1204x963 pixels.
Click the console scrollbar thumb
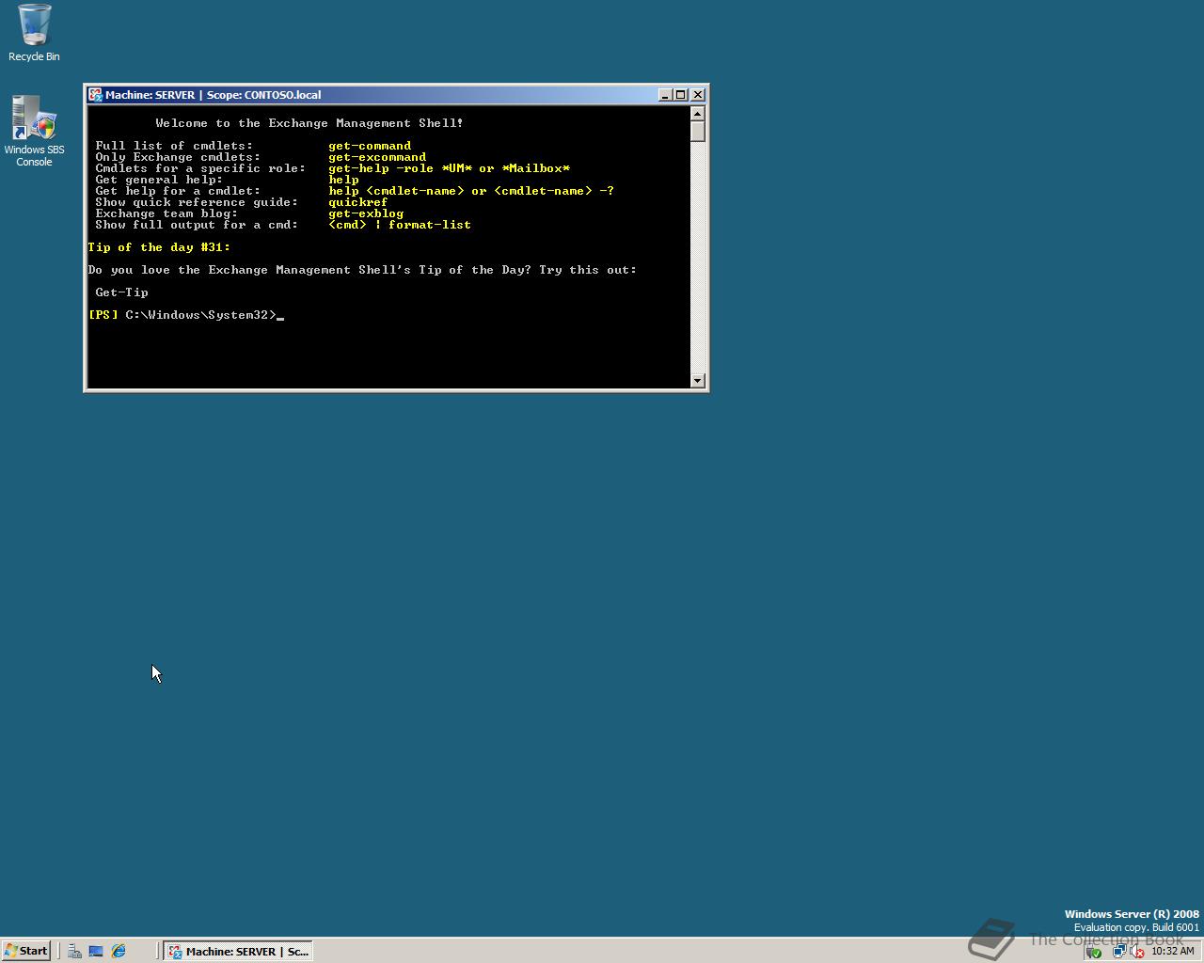[x=697, y=132]
